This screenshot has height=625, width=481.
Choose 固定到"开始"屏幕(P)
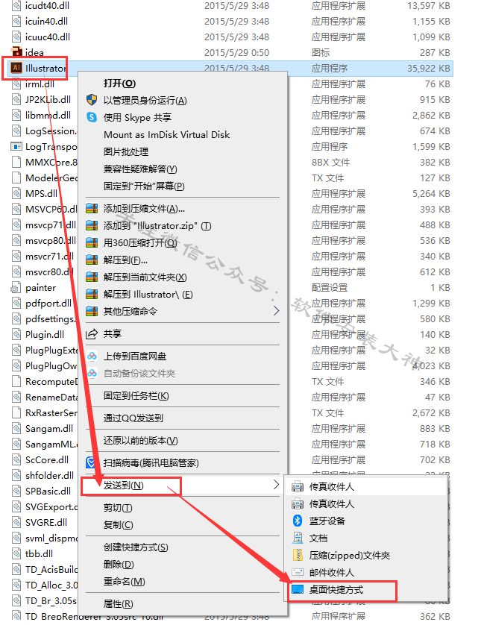[x=144, y=186]
